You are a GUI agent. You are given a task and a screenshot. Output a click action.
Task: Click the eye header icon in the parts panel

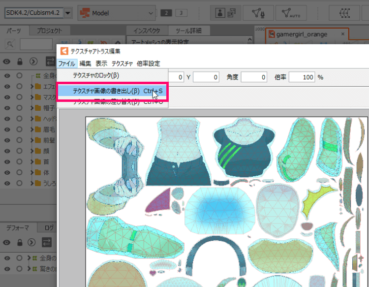pos(6,62)
